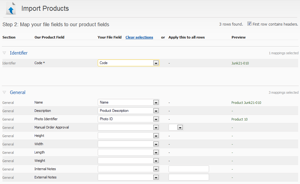The image size is (300, 184).
Task: Open the Name file field dropdown
Action: pyautogui.click(x=129, y=102)
